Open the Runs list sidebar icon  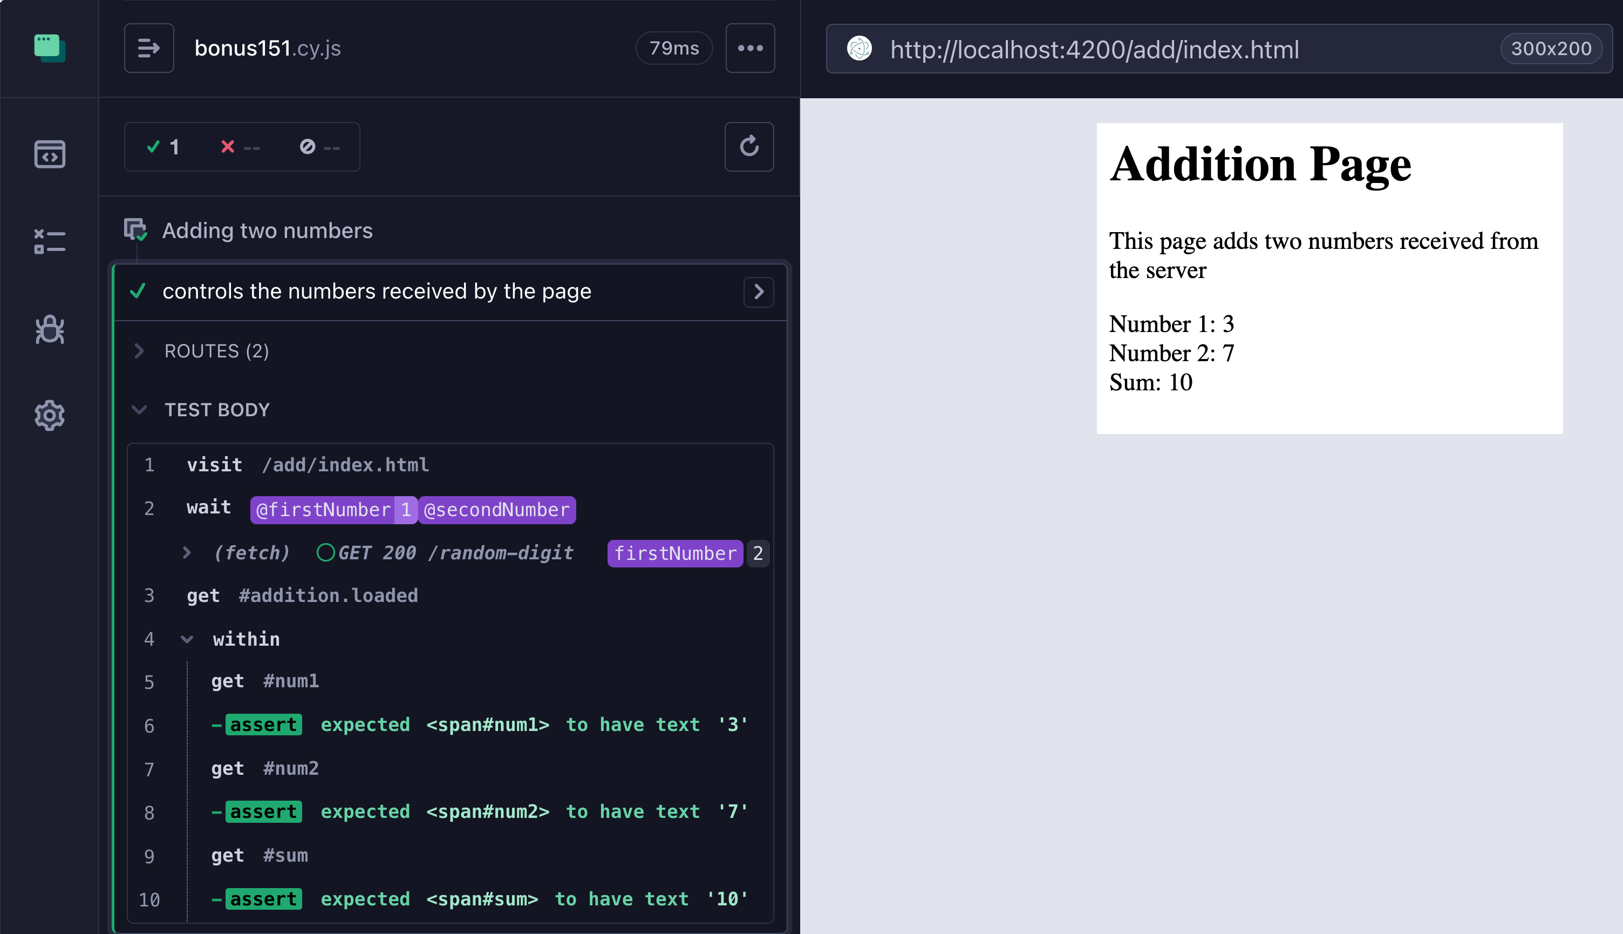(x=49, y=241)
